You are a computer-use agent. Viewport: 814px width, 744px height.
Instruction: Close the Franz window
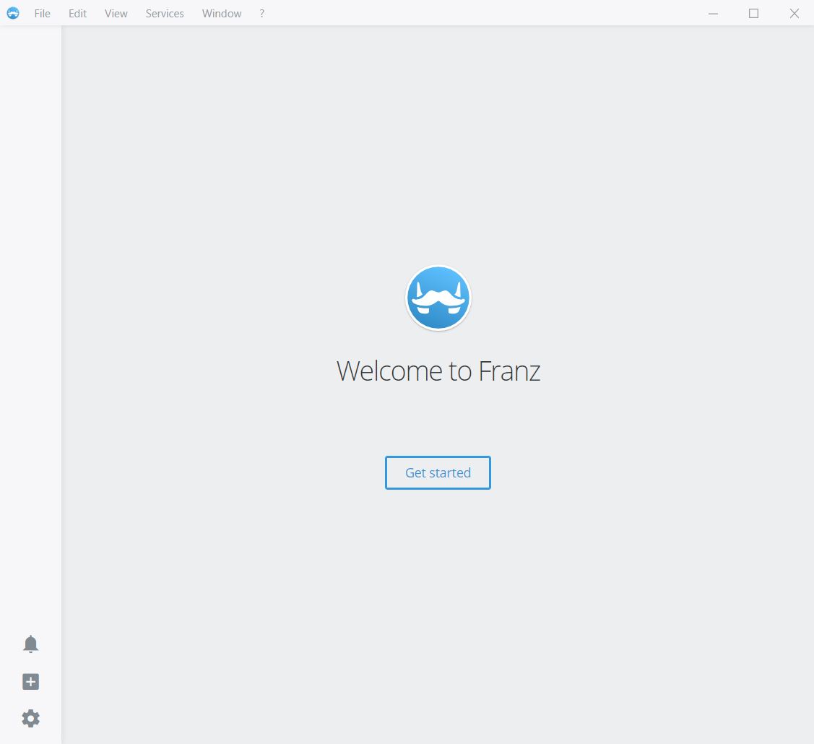(x=794, y=14)
